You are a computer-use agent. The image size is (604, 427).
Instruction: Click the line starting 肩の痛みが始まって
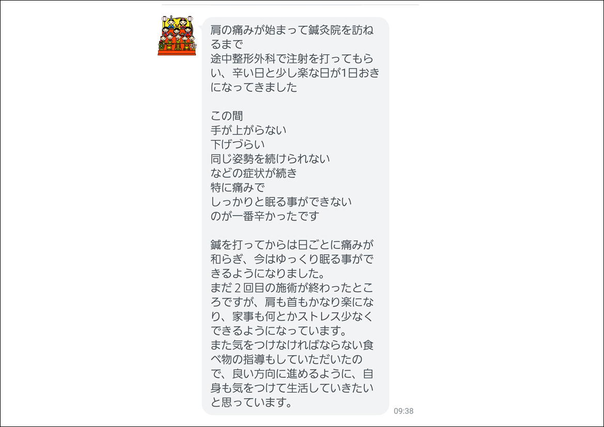(x=292, y=29)
